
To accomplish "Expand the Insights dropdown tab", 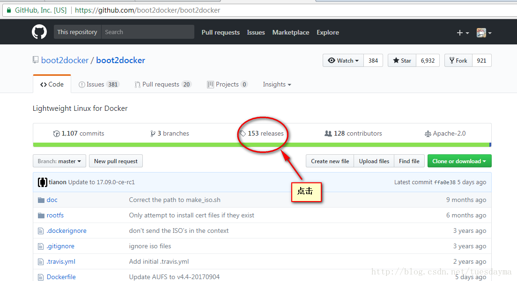I will tap(277, 84).
